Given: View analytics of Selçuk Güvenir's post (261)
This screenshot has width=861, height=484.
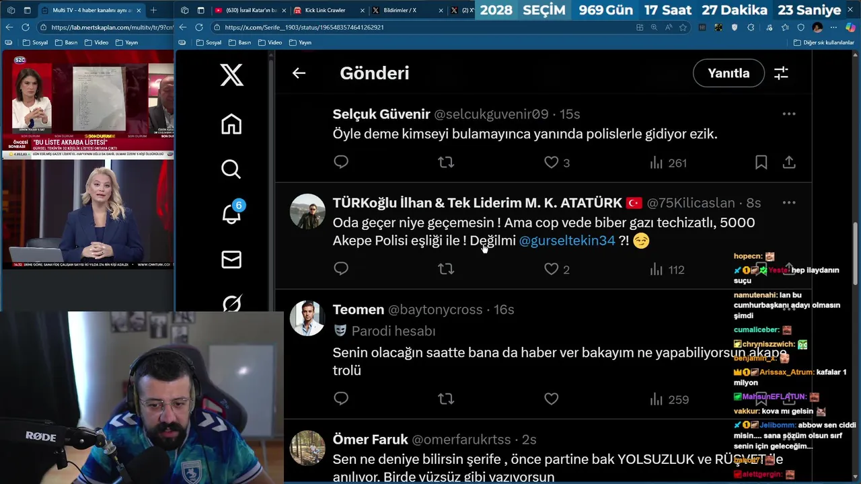Looking at the screenshot, I should tap(668, 163).
